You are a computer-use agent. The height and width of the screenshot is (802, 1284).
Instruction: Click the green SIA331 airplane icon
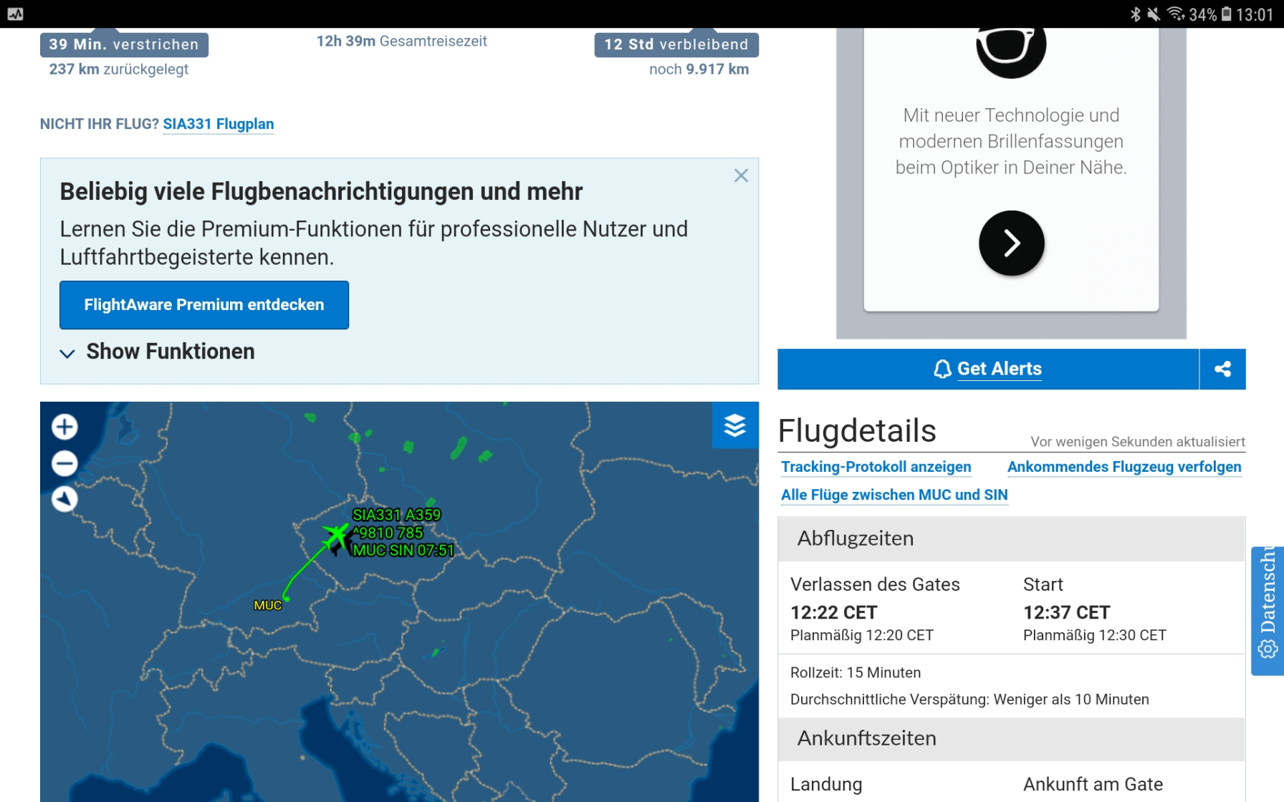click(335, 535)
